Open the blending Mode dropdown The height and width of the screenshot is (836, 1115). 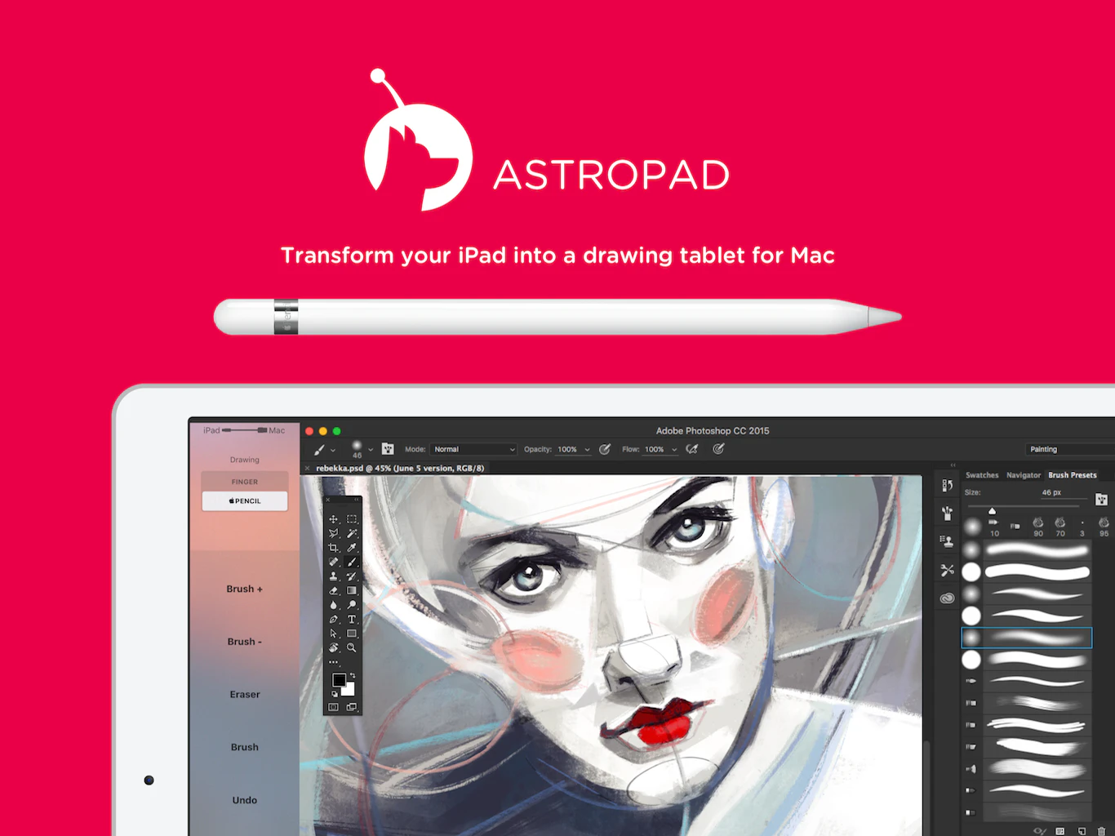[x=473, y=449]
